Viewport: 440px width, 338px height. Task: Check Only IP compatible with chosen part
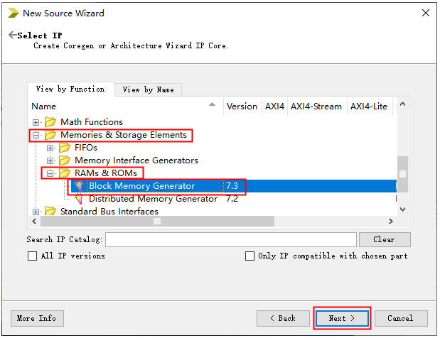[x=249, y=256]
